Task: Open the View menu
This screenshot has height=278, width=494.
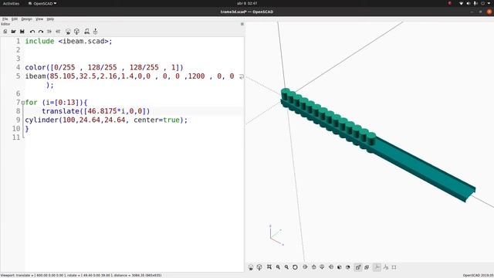Action: click(x=39, y=19)
